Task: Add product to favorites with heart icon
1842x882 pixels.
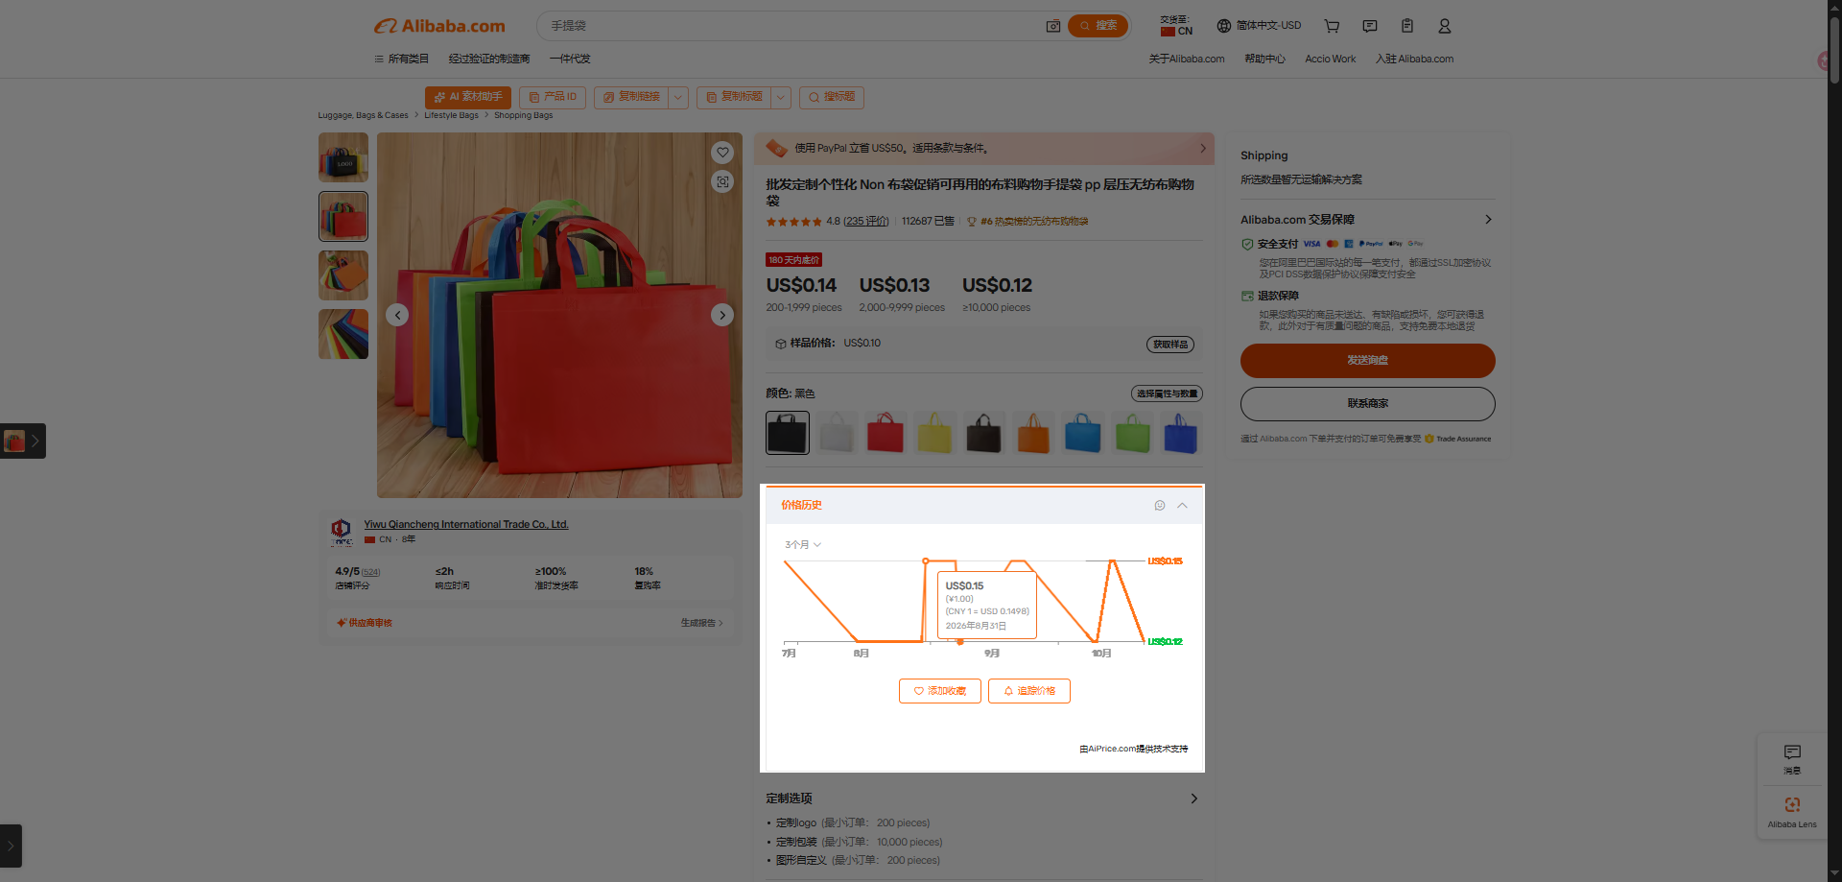Action: point(722,152)
